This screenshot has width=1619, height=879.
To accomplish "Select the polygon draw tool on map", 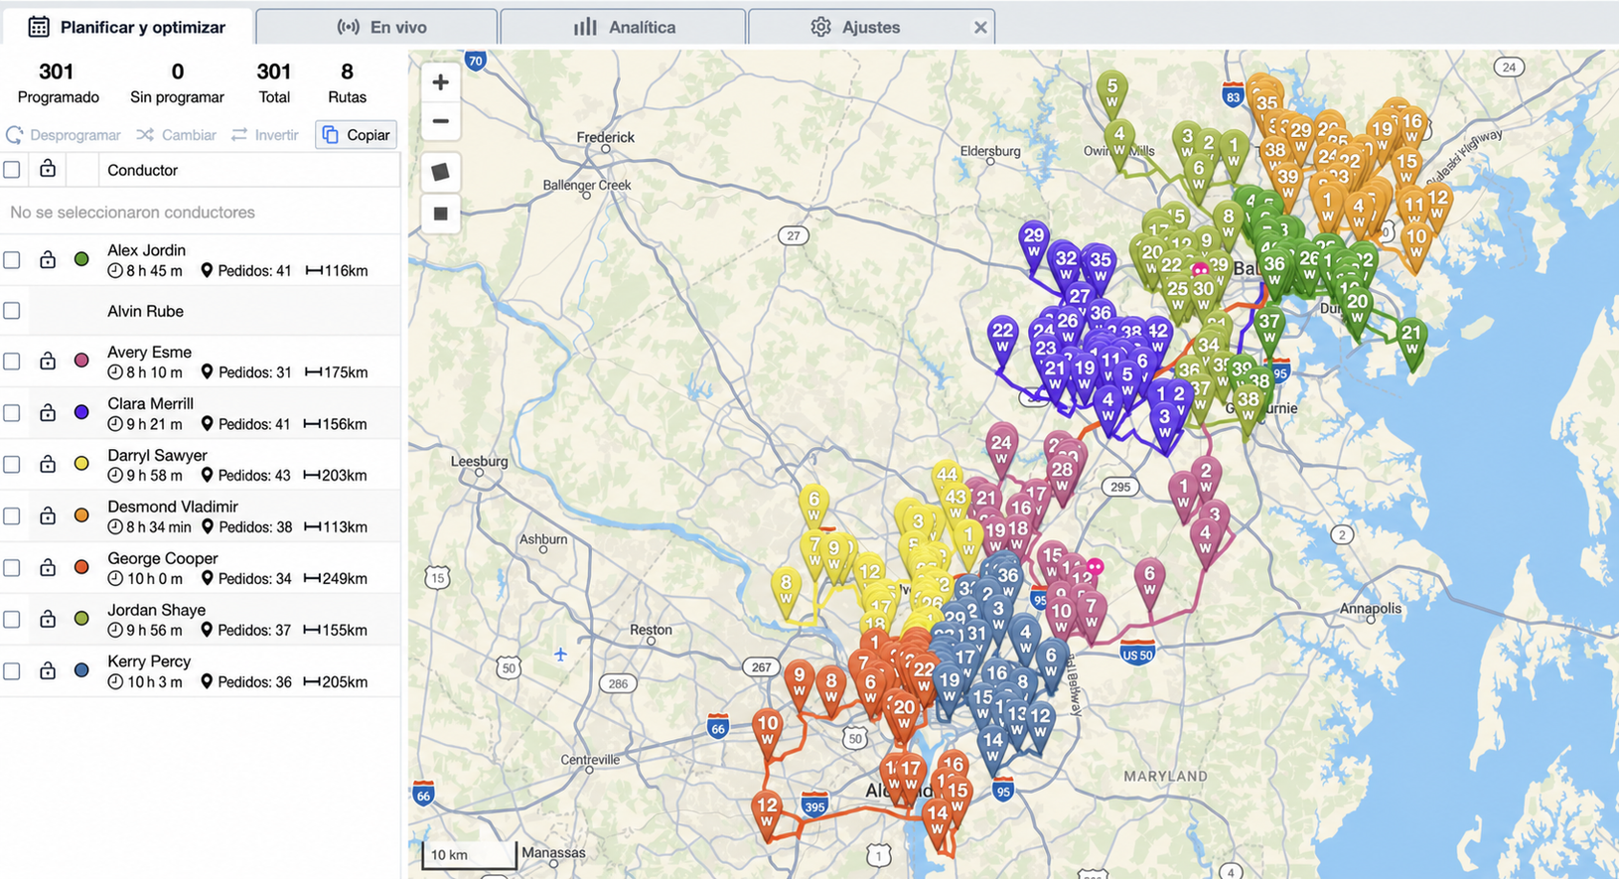I will click(441, 172).
